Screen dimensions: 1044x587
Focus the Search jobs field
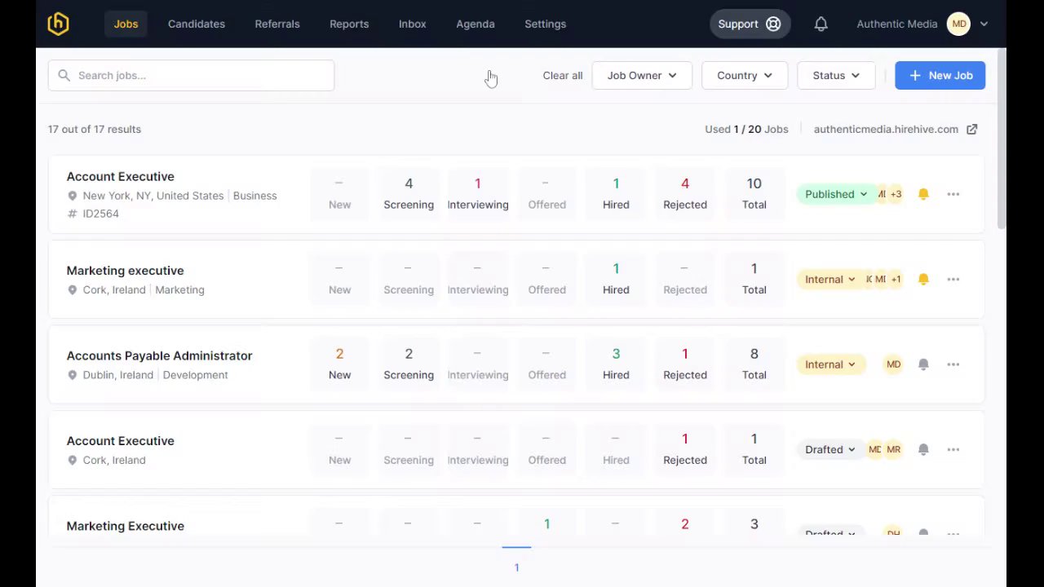click(x=191, y=75)
